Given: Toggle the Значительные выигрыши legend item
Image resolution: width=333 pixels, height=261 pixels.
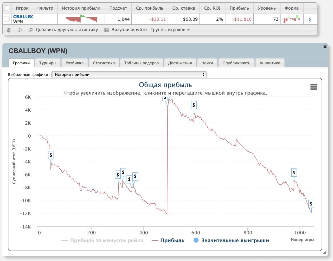Looking at the screenshot, I should (x=231, y=240).
